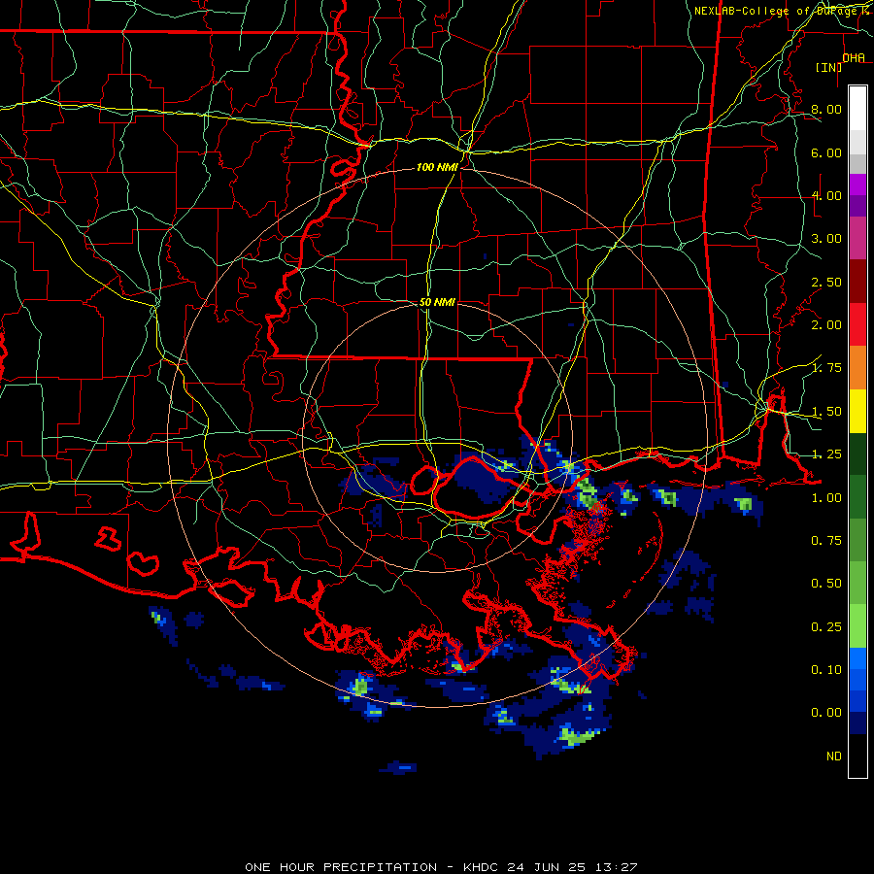Click the 1.25 legend value

(x=826, y=454)
